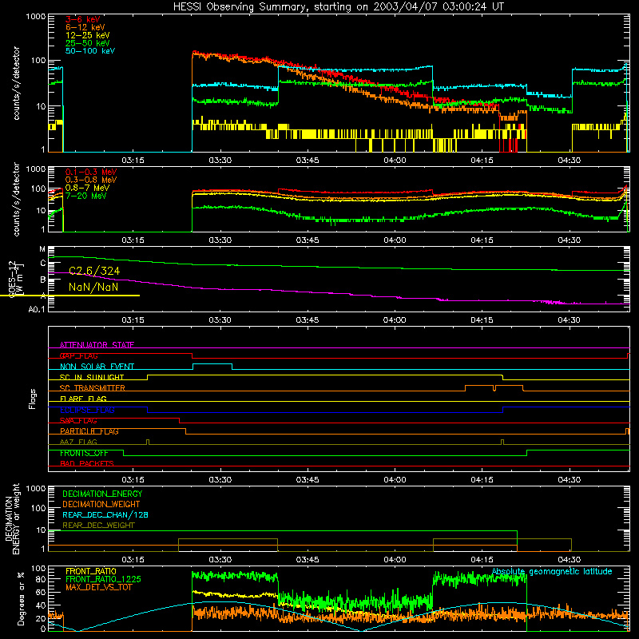
Task: Click the SC_IN_SUNLIGHT flag label
Action: click(x=92, y=377)
